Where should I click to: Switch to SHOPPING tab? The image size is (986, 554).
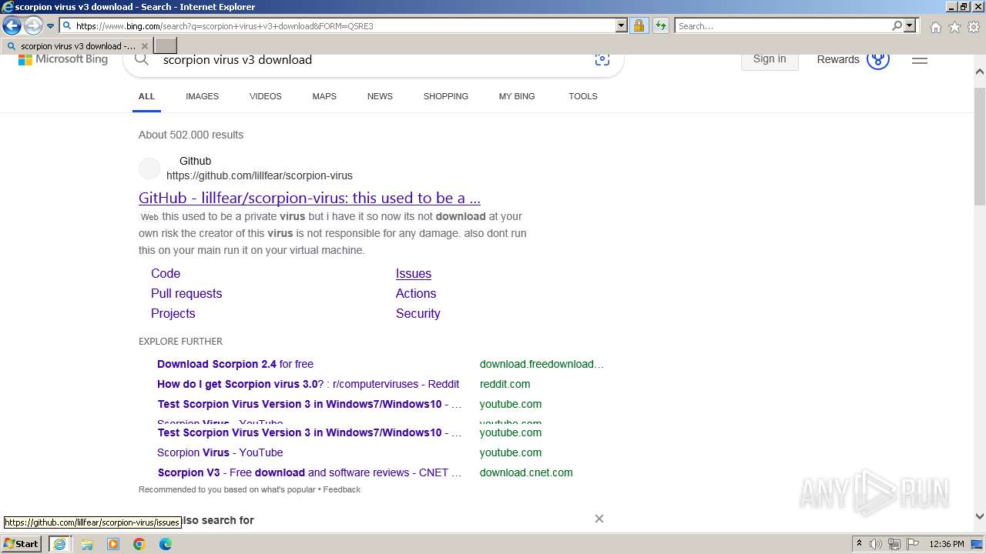[446, 96]
